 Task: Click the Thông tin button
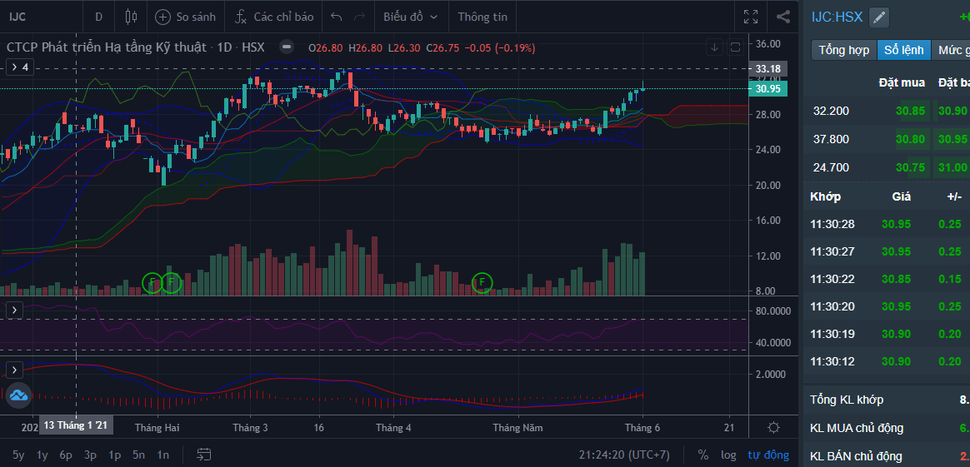482,17
